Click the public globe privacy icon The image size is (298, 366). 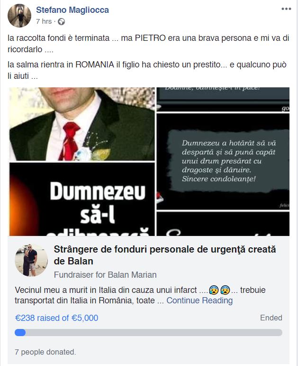(x=61, y=21)
